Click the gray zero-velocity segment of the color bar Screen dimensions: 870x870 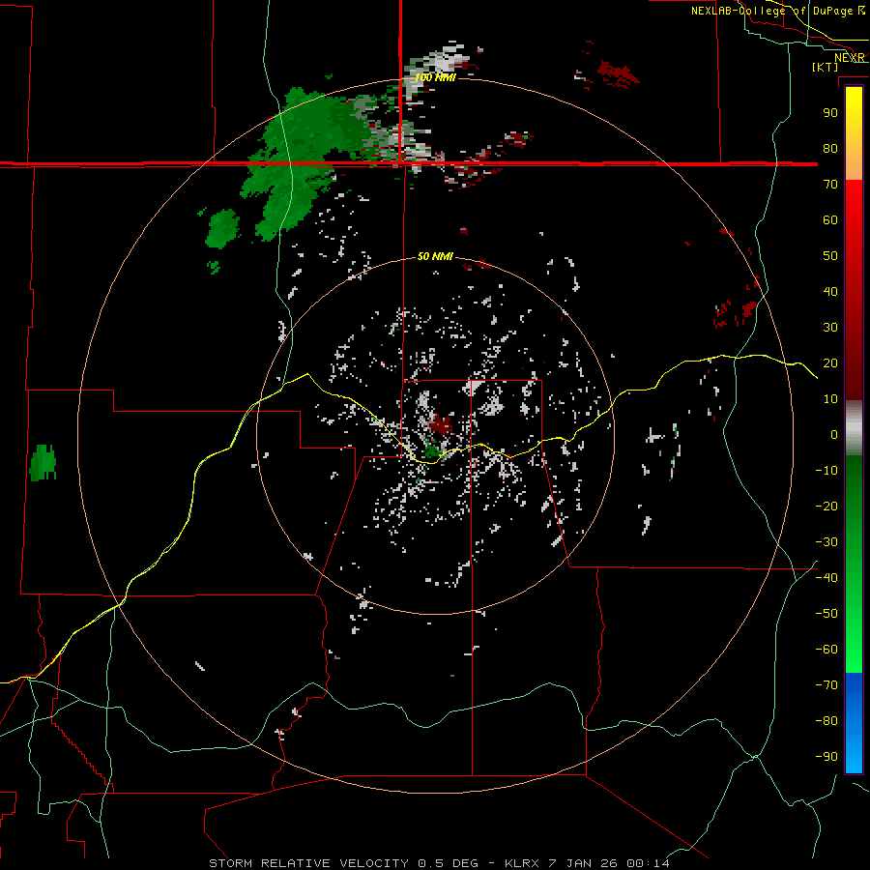click(x=854, y=428)
